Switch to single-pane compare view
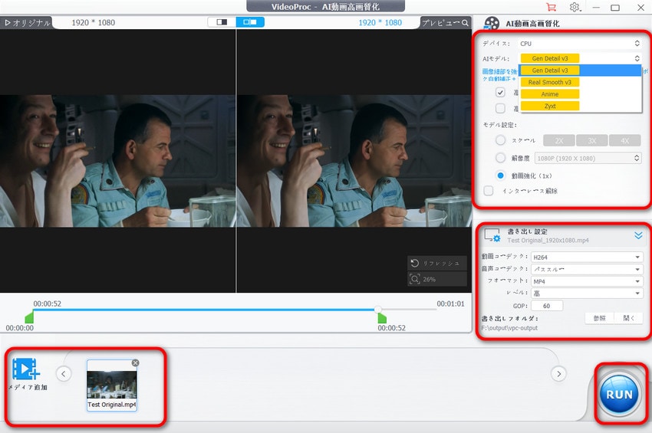Image resolution: width=652 pixels, height=433 pixels. pos(222,22)
